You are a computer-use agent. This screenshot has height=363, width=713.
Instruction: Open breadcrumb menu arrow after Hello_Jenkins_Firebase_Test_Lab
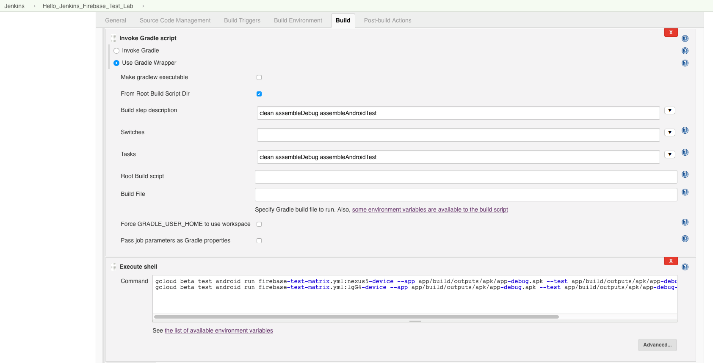[x=144, y=6]
